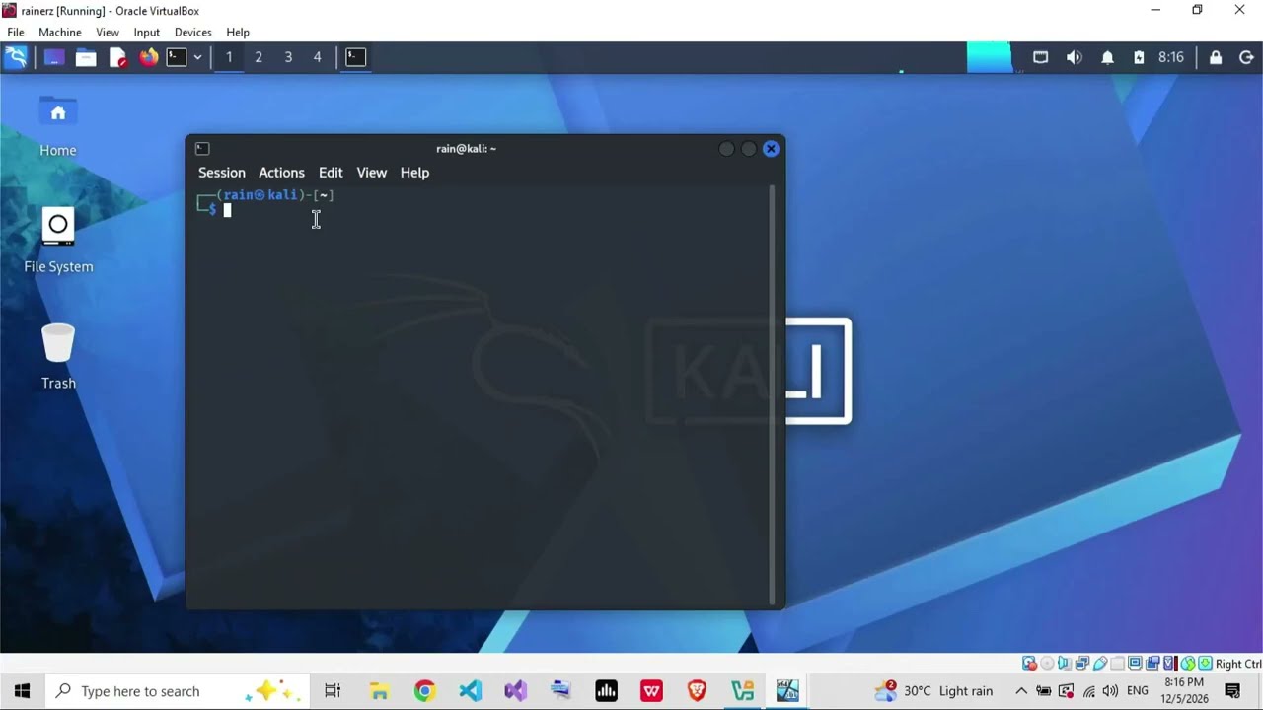Click the 8:16 clock in Kali panel
This screenshot has width=1263, height=710.
pyautogui.click(x=1171, y=57)
